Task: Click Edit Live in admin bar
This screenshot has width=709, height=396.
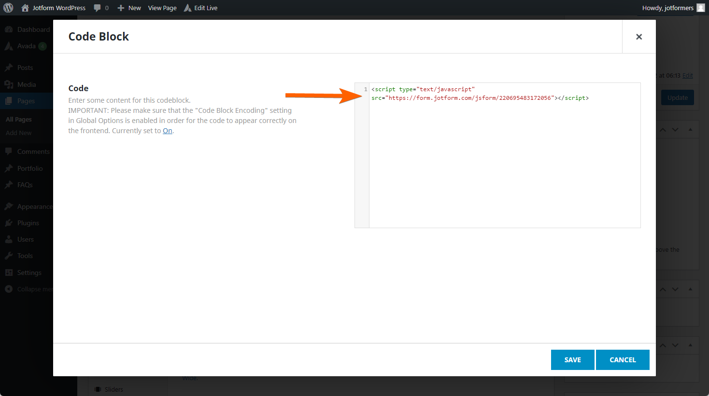Action: [206, 8]
